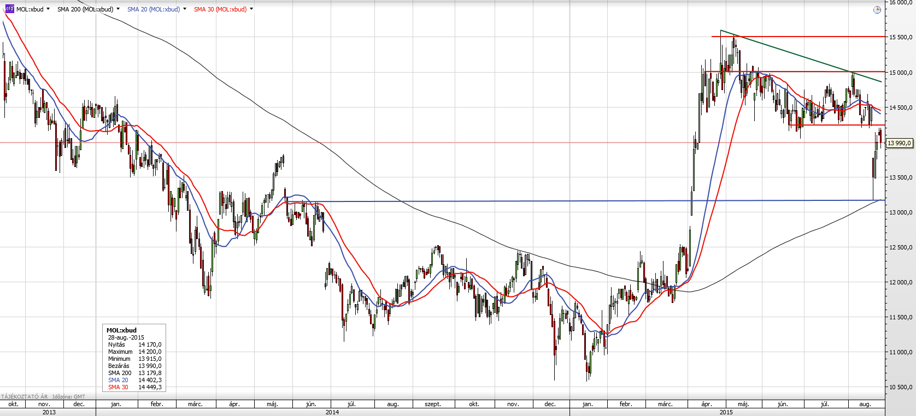The width and height of the screenshot is (916, 416).
Task: Click the 13 990,0 current price tag
Action: [x=899, y=143]
